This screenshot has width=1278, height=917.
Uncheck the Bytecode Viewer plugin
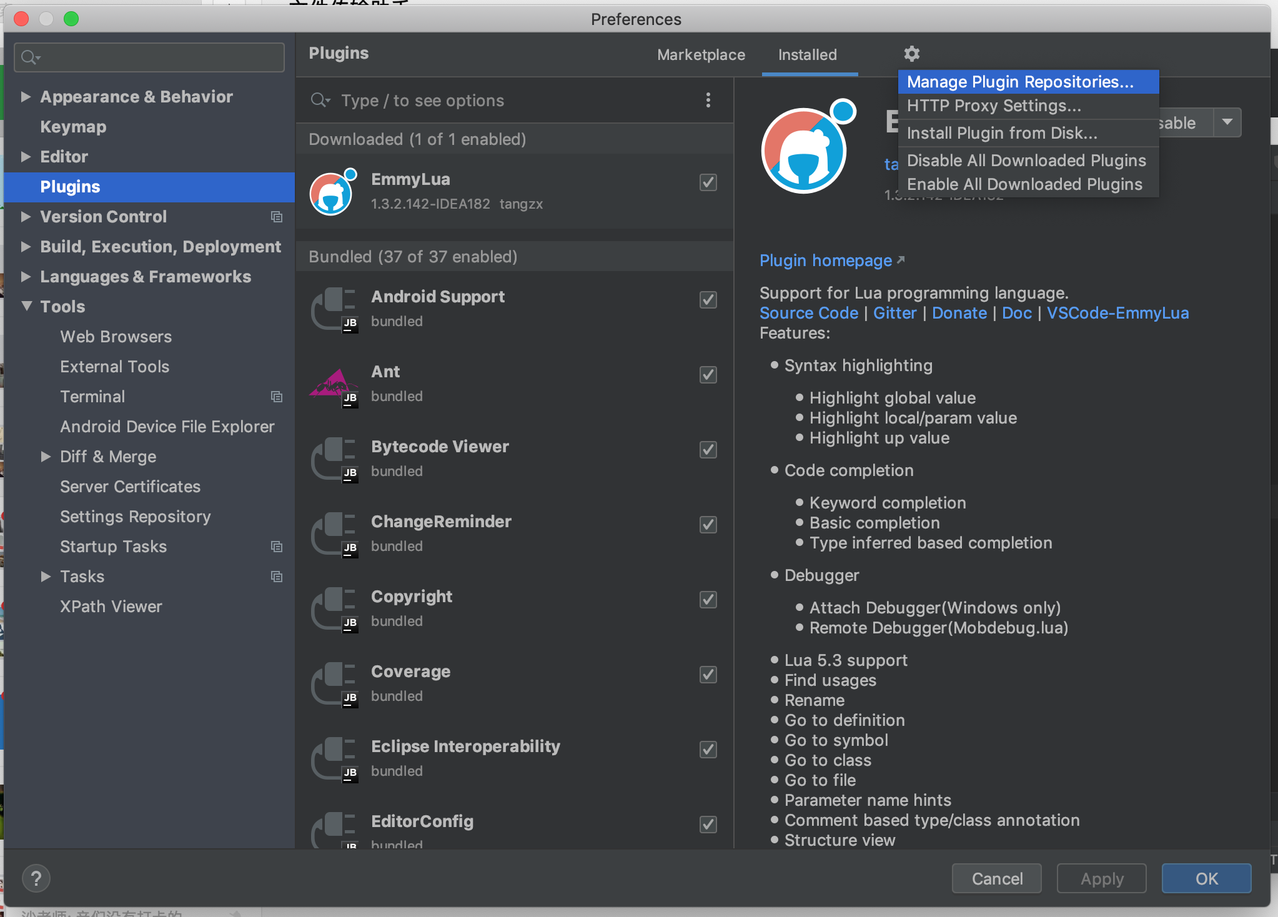[x=707, y=450]
